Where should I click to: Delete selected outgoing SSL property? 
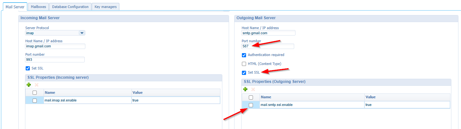point(253,89)
